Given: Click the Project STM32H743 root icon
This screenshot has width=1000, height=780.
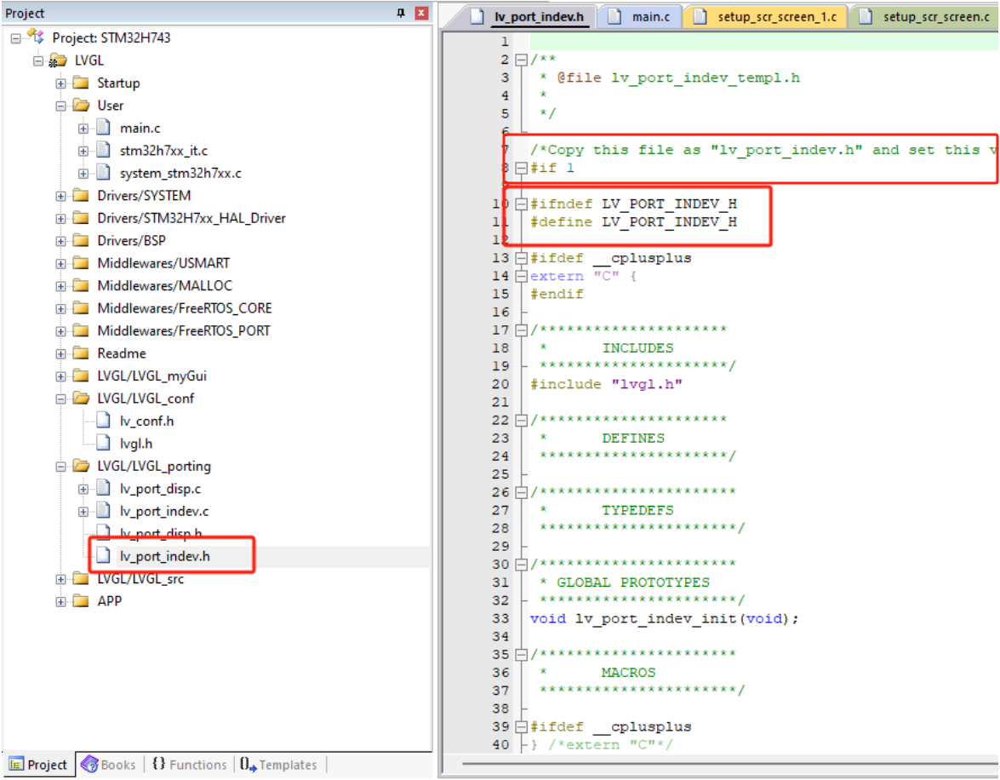Looking at the screenshot, I should 36,37.
